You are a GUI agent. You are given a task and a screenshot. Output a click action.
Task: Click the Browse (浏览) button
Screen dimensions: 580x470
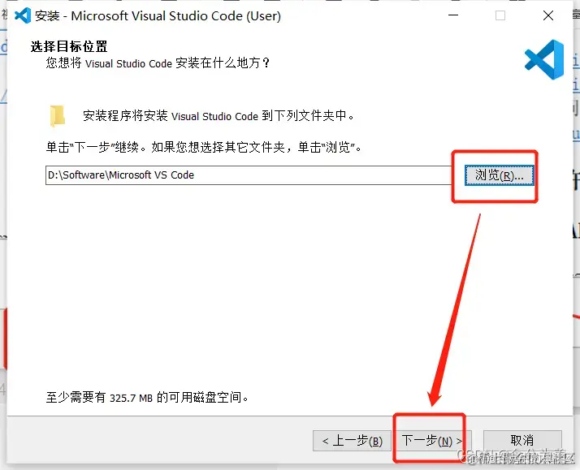click(500, 175)
